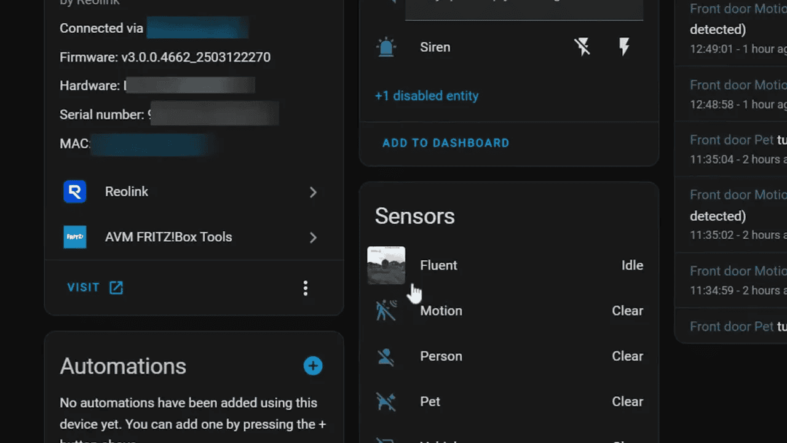Open the Fluent camera thumbnail
787x443 pixels.
[x=386, y=265]
